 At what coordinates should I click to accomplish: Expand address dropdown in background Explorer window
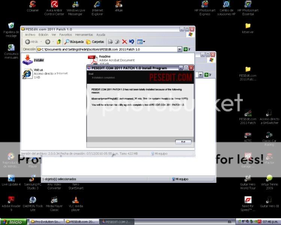pos(200,75)
